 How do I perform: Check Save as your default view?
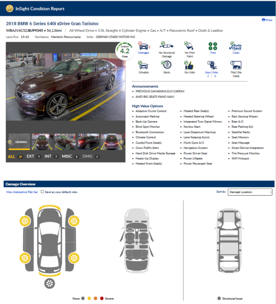coord(42,192)
